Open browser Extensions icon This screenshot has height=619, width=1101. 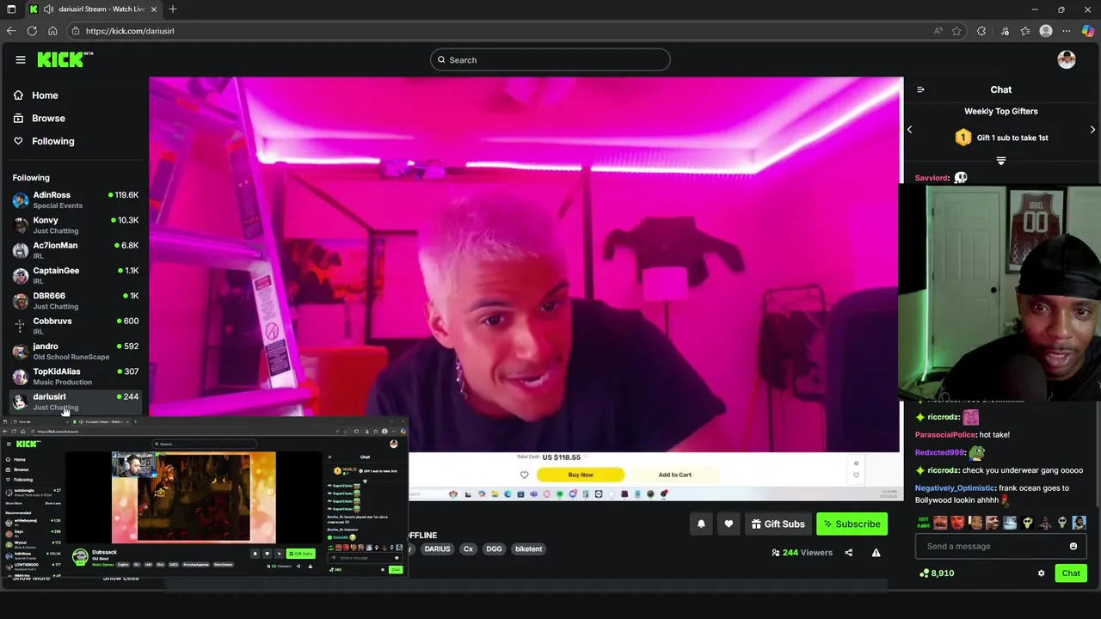[x=981, y=31]
